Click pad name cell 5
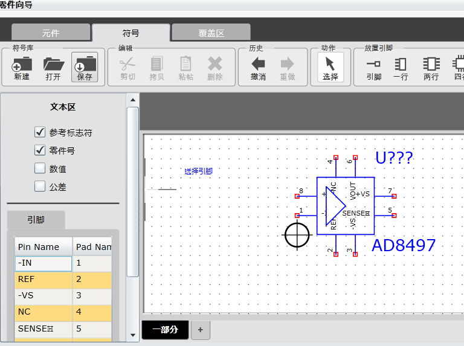This screenshot has width=464, height=346. pyautogui.click(x=92, y=329)
